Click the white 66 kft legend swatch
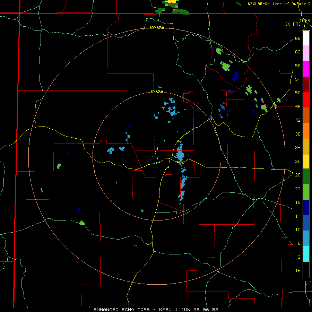This screenshot has width=312, height=312. (x=306, y=38)
